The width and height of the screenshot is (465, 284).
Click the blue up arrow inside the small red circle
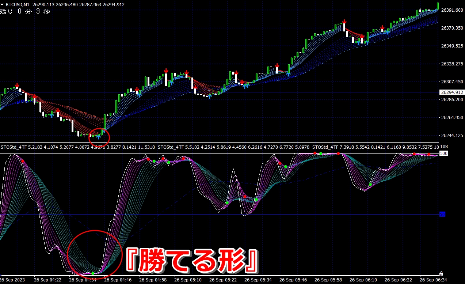98,137
